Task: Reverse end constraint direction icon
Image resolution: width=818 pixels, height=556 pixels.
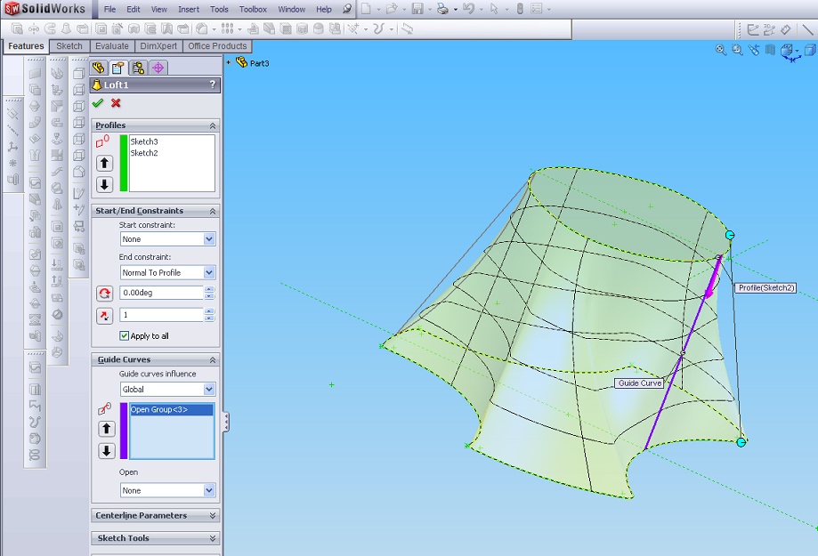Action: click(x=104, y=294)
